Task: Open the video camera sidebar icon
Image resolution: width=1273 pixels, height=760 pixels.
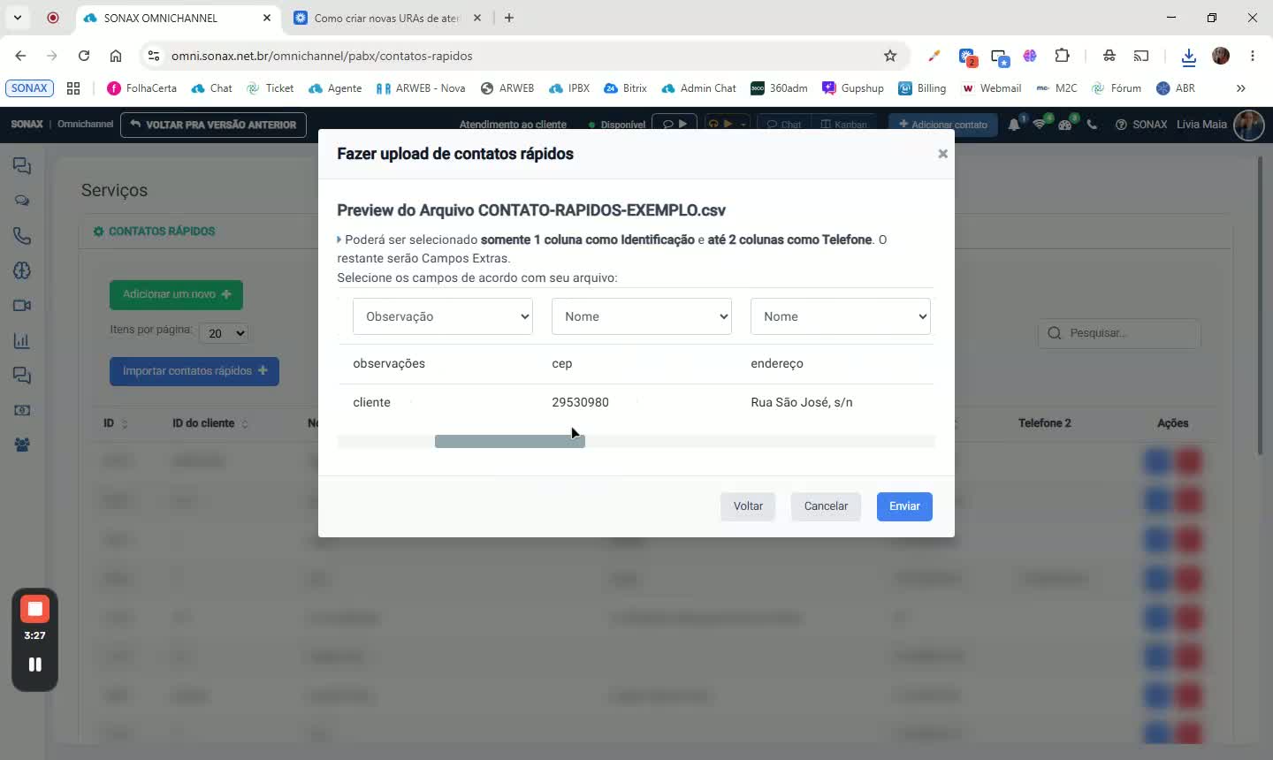Action: [x=22, y=306]
